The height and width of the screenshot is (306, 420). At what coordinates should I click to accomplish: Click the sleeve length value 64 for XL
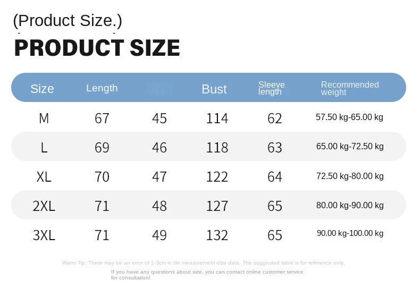(x=275, y=177)
